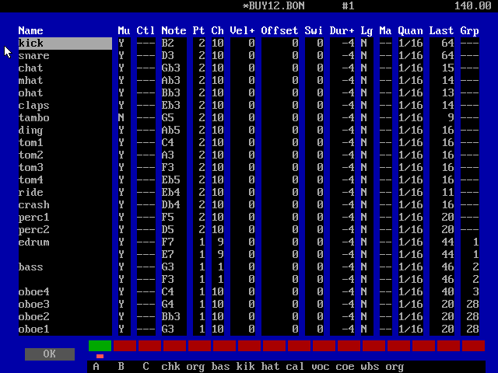Edit the Last value 11 of ride
Viewport: 498px width, 373px height.
click(x=442, y=192)
